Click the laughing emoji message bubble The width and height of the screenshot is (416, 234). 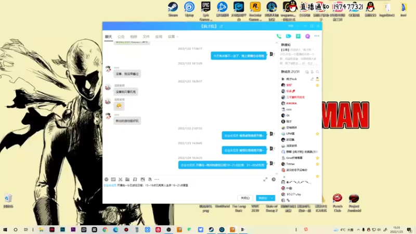tap(119, 106)
